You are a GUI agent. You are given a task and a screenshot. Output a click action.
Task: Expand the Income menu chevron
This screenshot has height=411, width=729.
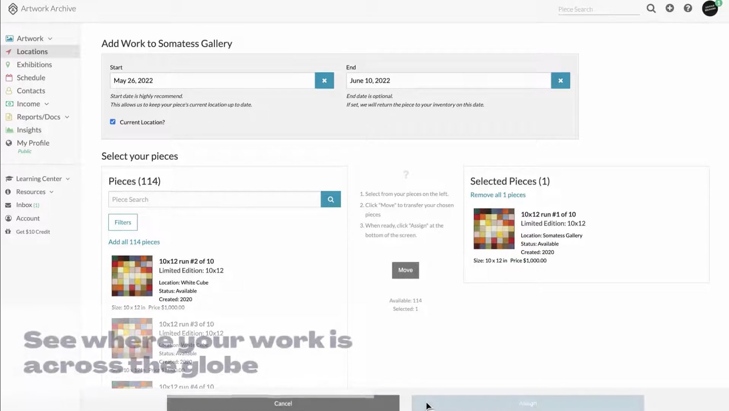[x=46, y=104]
